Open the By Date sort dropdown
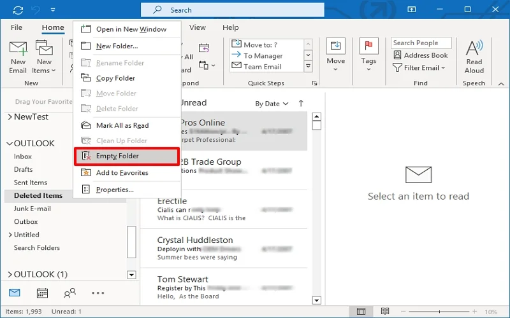This screenshot has height=318, width=510. (x=272, y=104)
